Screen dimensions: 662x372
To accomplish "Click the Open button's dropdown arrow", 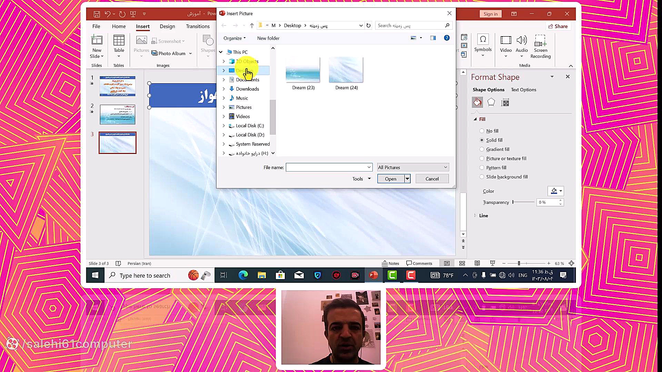I will pos(407,179).
